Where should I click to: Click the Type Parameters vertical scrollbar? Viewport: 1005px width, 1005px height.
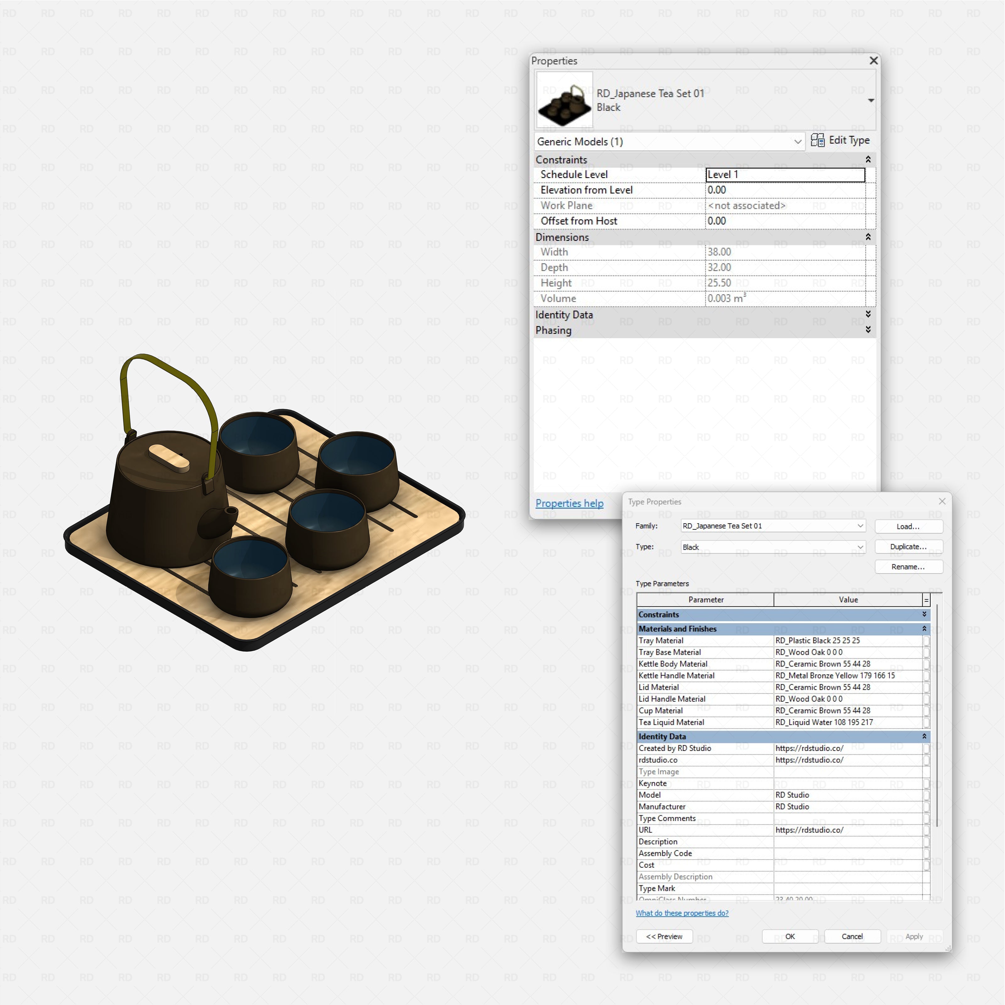(x=937, y=715)
